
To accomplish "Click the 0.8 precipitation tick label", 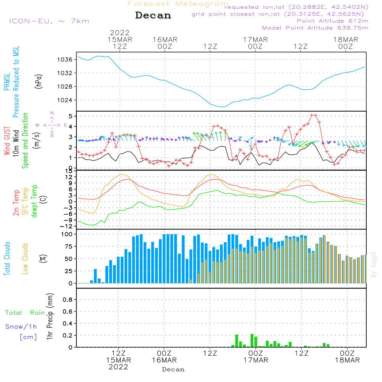I will (68, 299).
